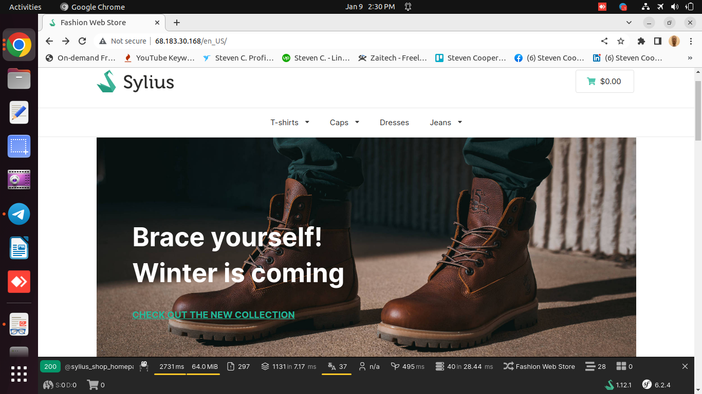Open the translations panel showing 37 messages
Image resolution: width=702 pixels, height=394 pixels.
click(337, 366)
